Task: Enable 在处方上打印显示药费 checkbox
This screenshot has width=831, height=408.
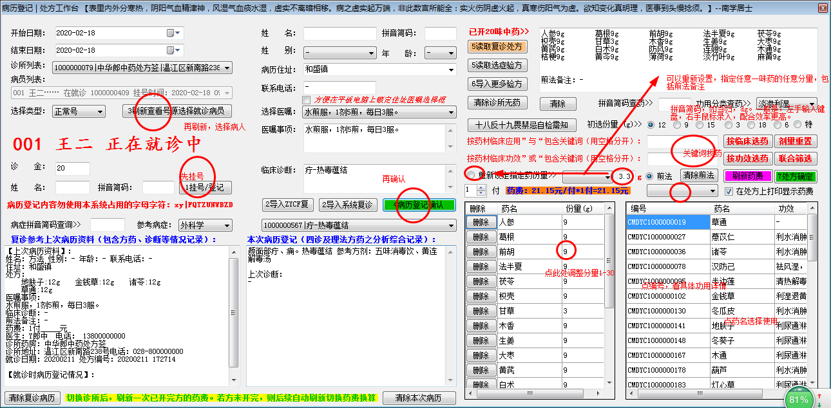Action: point(729,191)
